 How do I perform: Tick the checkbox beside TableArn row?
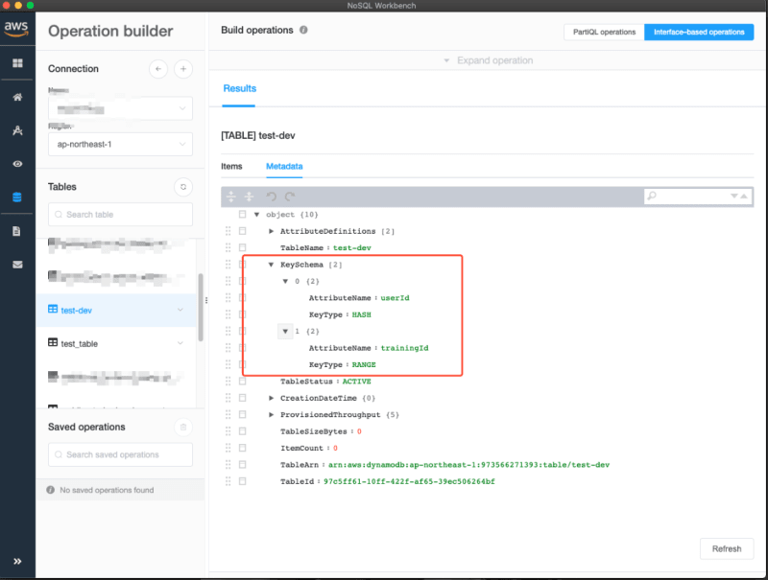click(x=243, y=464)
